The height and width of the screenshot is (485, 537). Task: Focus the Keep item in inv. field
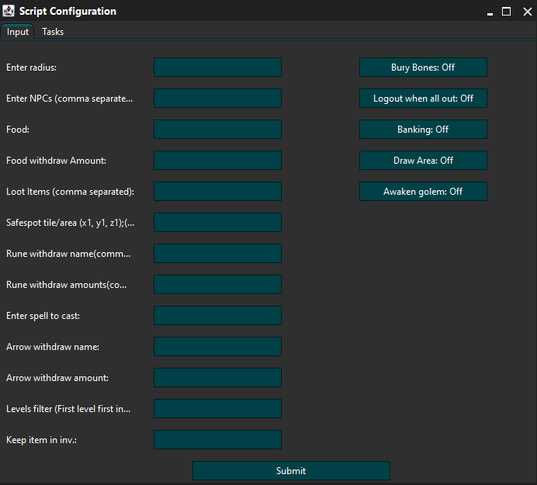pos(217,440)
